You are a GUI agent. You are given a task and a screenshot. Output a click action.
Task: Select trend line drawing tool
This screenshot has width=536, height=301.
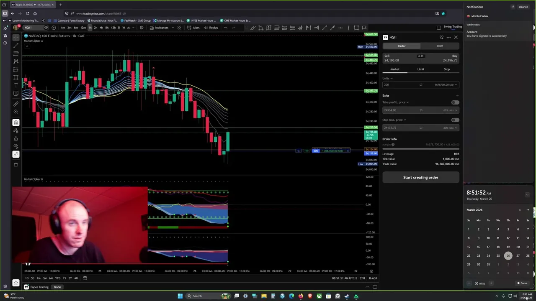(x=16, y=45)
